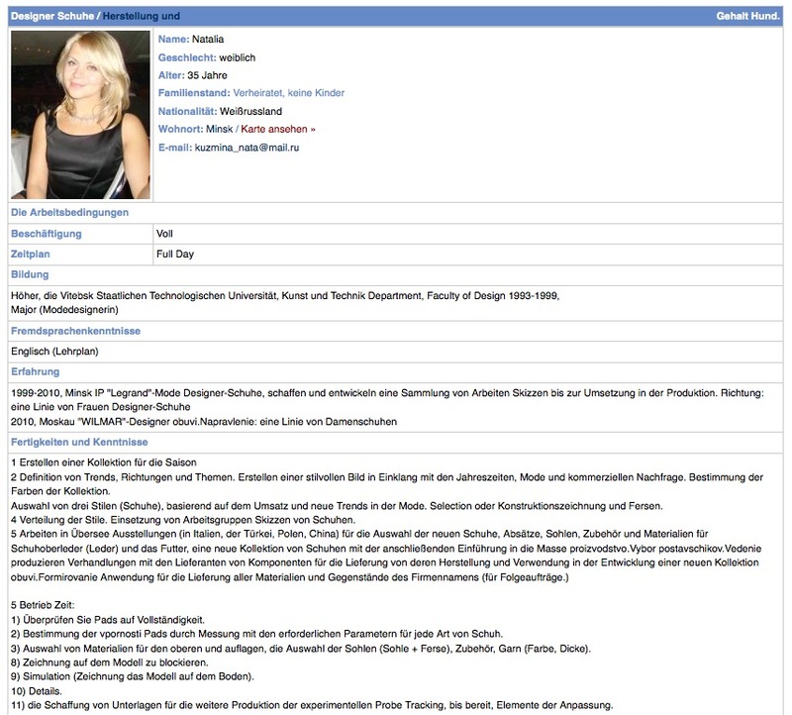Click '1 Erstellen einer Kollektion für die Saison'
The image size is (792, 715).
(104, 462)
